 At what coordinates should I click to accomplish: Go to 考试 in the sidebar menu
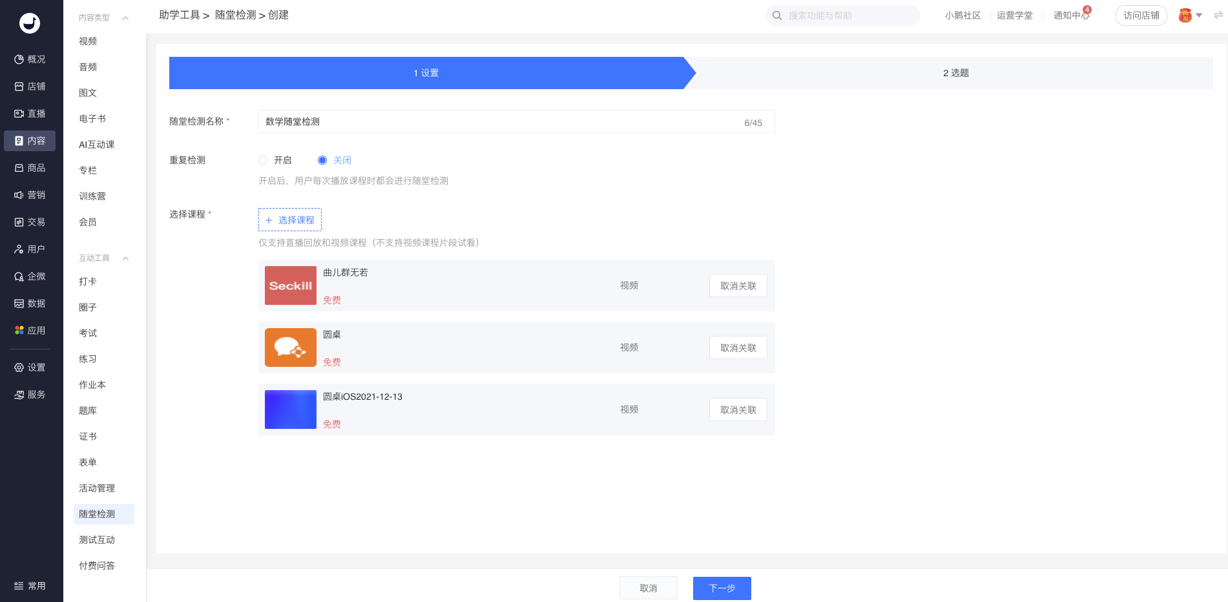coord(88,333)
